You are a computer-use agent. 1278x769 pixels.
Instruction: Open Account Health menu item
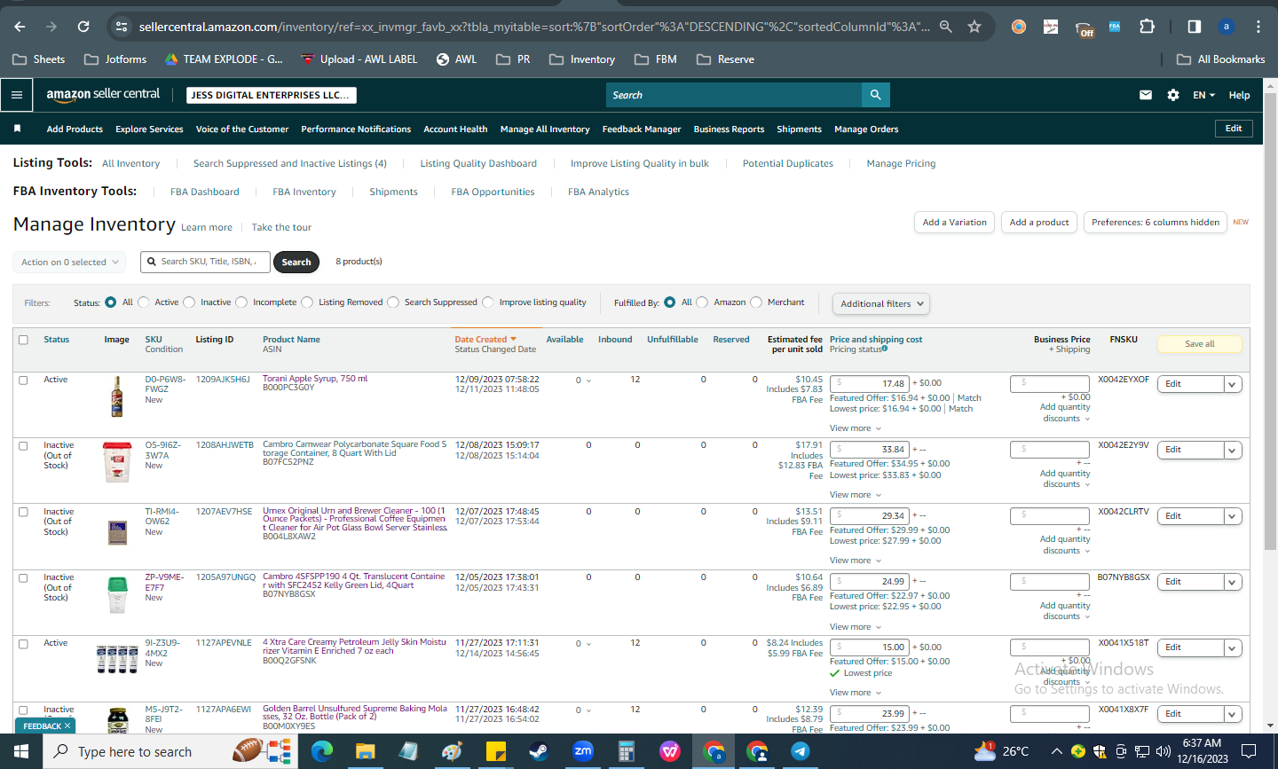(x=455, y=129)
